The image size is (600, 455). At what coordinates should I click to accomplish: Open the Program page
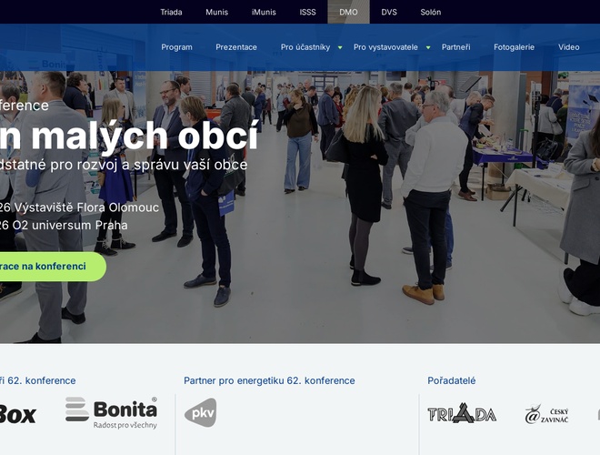176,47
